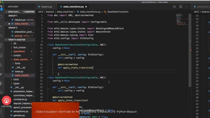Screen dimensions: 210x118
Task: Click GROUP 2 header in open editors
Action: (13, 28)
